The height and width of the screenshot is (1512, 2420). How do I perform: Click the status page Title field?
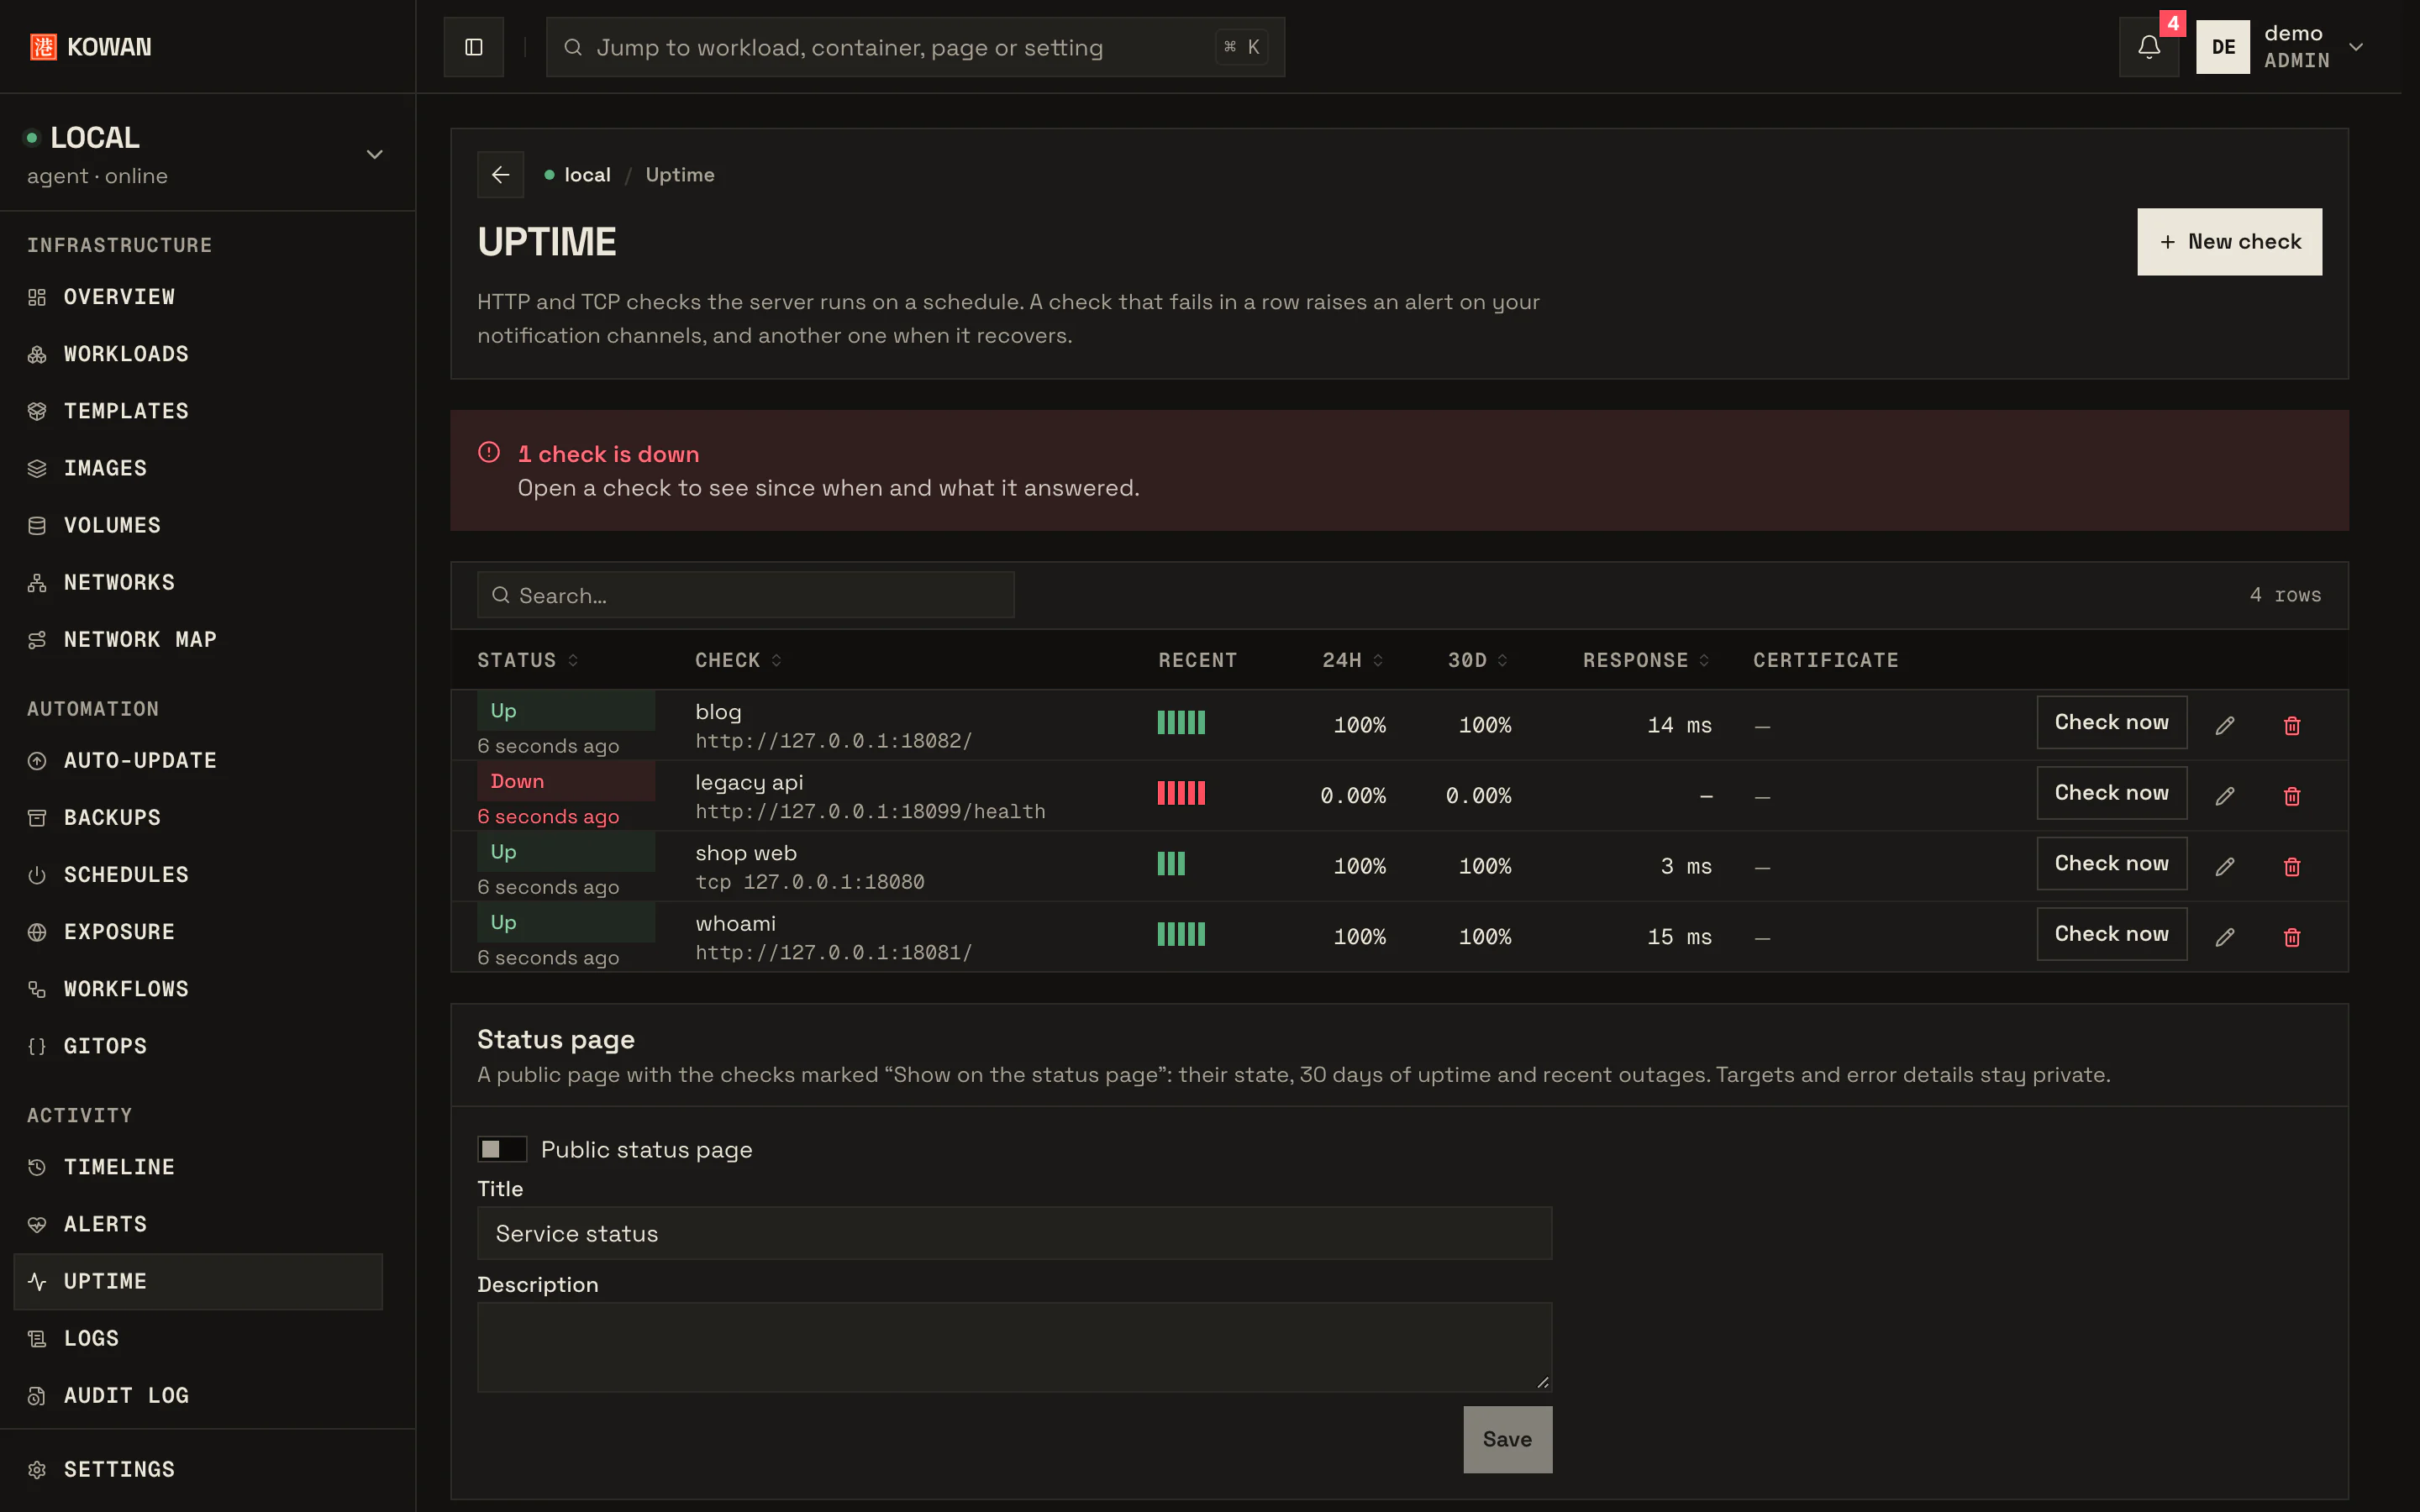click(1015, 1234)
